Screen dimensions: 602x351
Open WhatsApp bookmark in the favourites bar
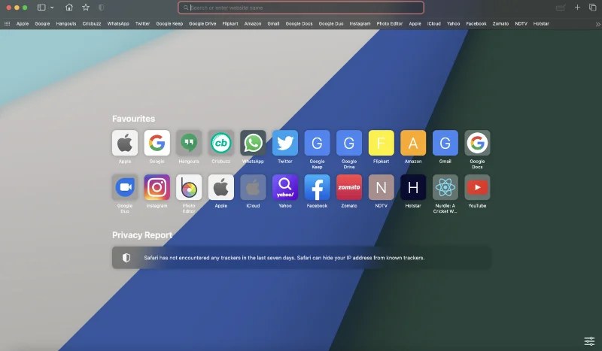coord(118,23)
